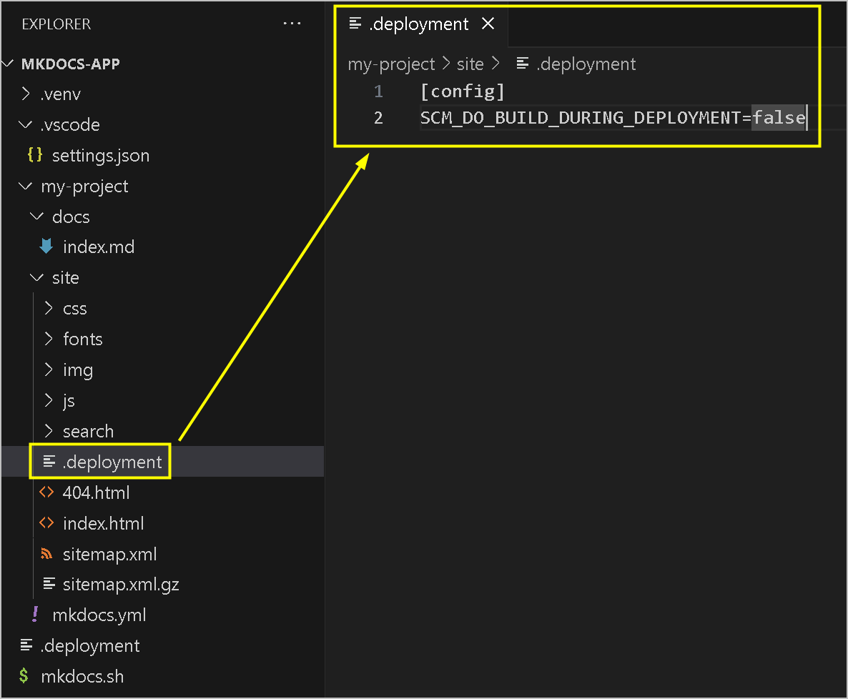Click the mkdocs.sh dollar sign icon

[x=24, y=676]
